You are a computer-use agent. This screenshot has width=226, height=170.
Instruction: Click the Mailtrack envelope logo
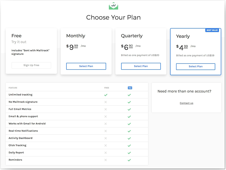113,6
